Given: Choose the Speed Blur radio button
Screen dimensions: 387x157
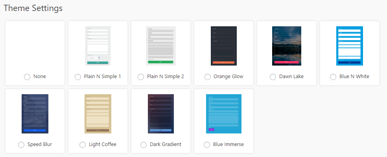Looking at the screenshot, I should click(21, 145).
